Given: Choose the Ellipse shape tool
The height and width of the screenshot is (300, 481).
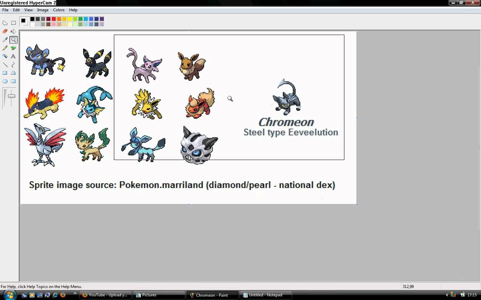Looking at the screenshot, I should click(5, 81).
